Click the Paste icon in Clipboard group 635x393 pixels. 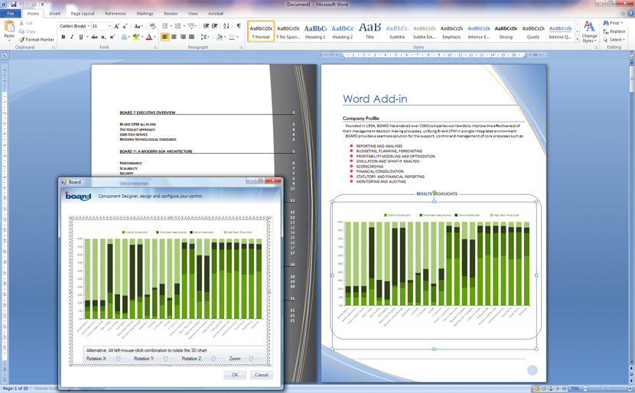tap(9, 27)
